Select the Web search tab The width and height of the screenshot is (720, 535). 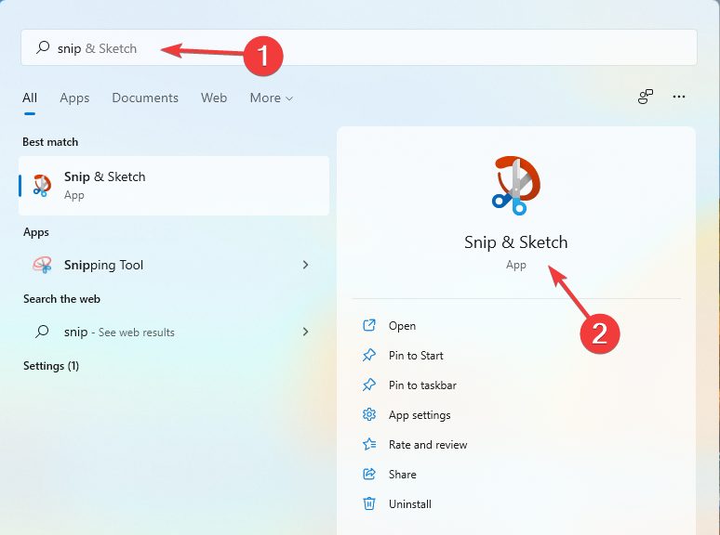pos(214,98)
